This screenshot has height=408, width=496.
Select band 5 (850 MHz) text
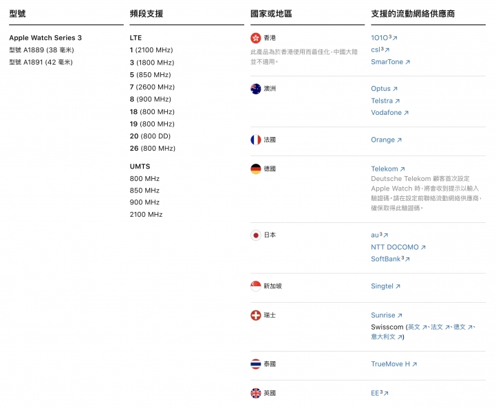click(150, 74)
